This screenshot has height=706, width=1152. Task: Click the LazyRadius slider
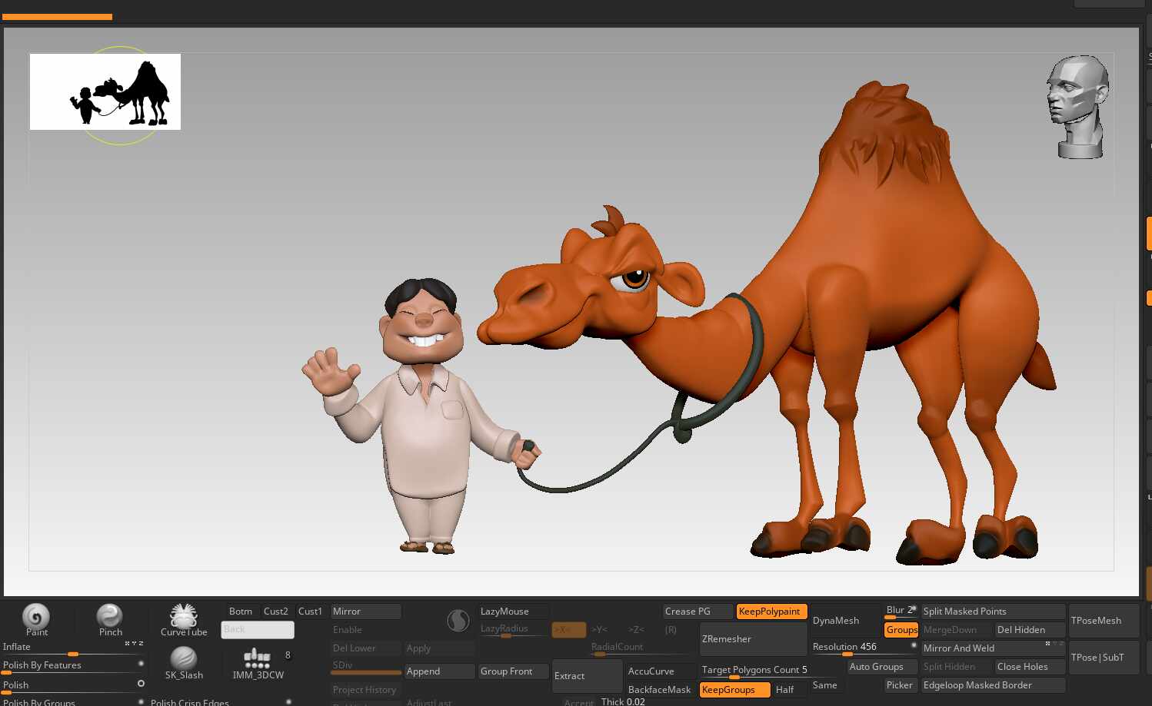pos(513,630)
